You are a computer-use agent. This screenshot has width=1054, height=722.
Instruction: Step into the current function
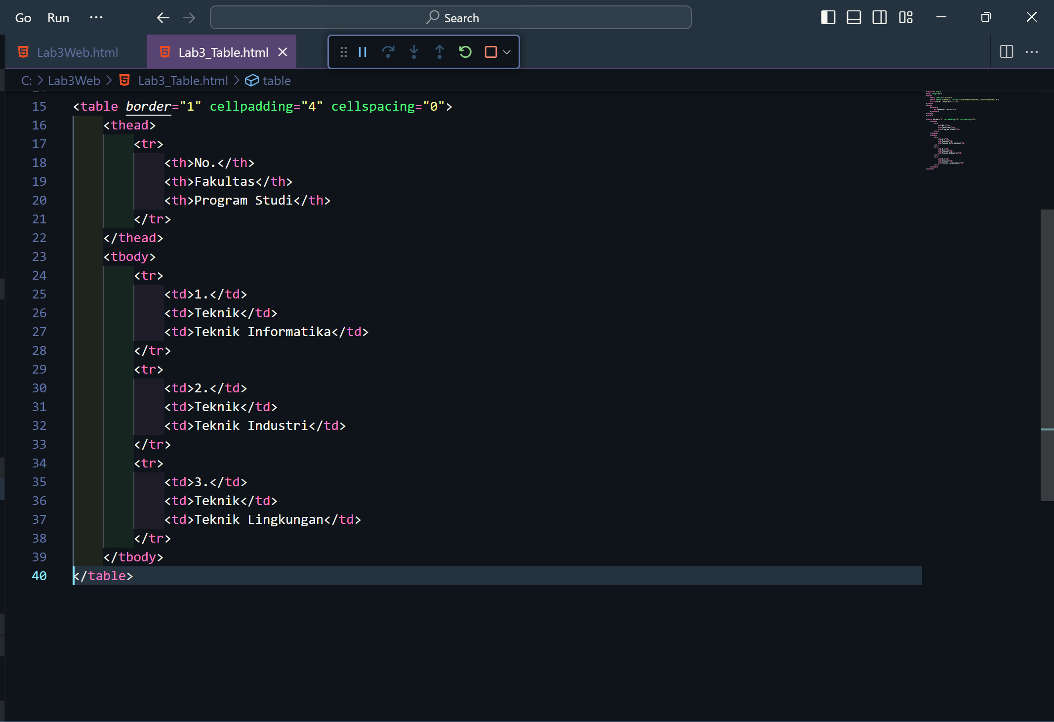414,52
